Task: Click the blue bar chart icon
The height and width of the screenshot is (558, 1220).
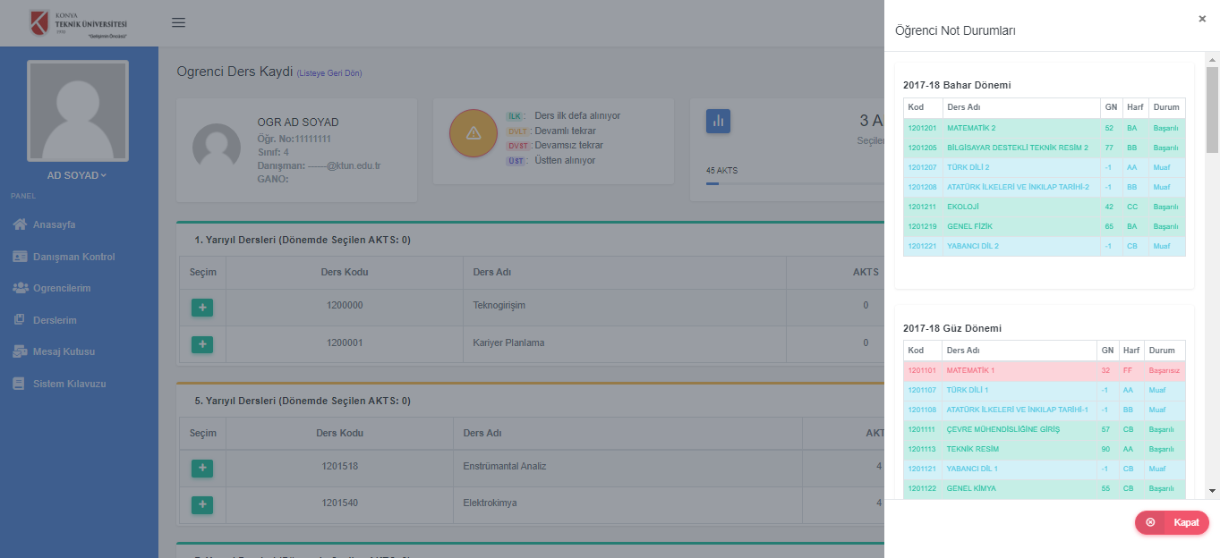Action: point(718,122)
